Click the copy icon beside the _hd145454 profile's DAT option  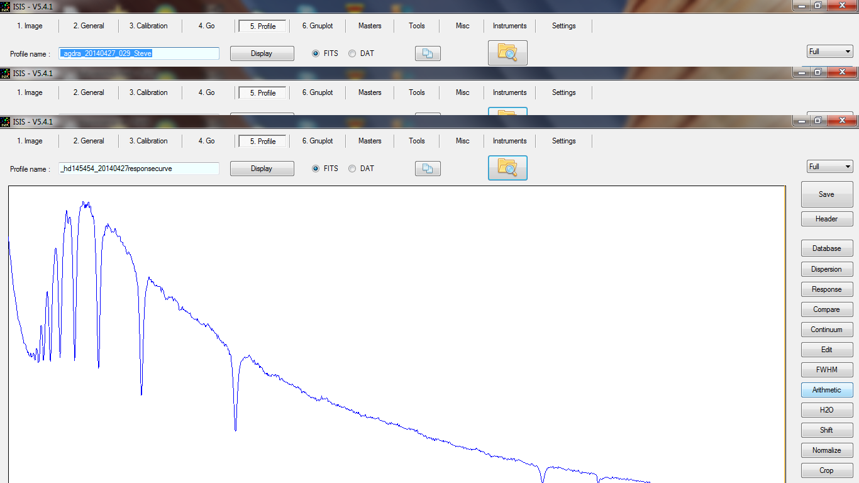[x=428, y=169]
